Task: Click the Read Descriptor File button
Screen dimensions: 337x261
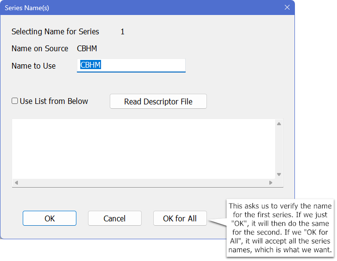Action: [158, 101]
